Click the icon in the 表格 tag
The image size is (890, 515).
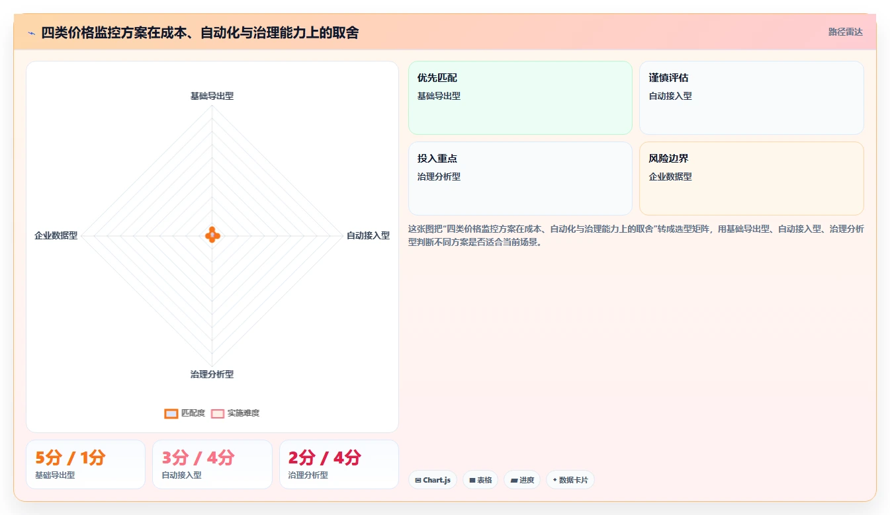(472, 481)
